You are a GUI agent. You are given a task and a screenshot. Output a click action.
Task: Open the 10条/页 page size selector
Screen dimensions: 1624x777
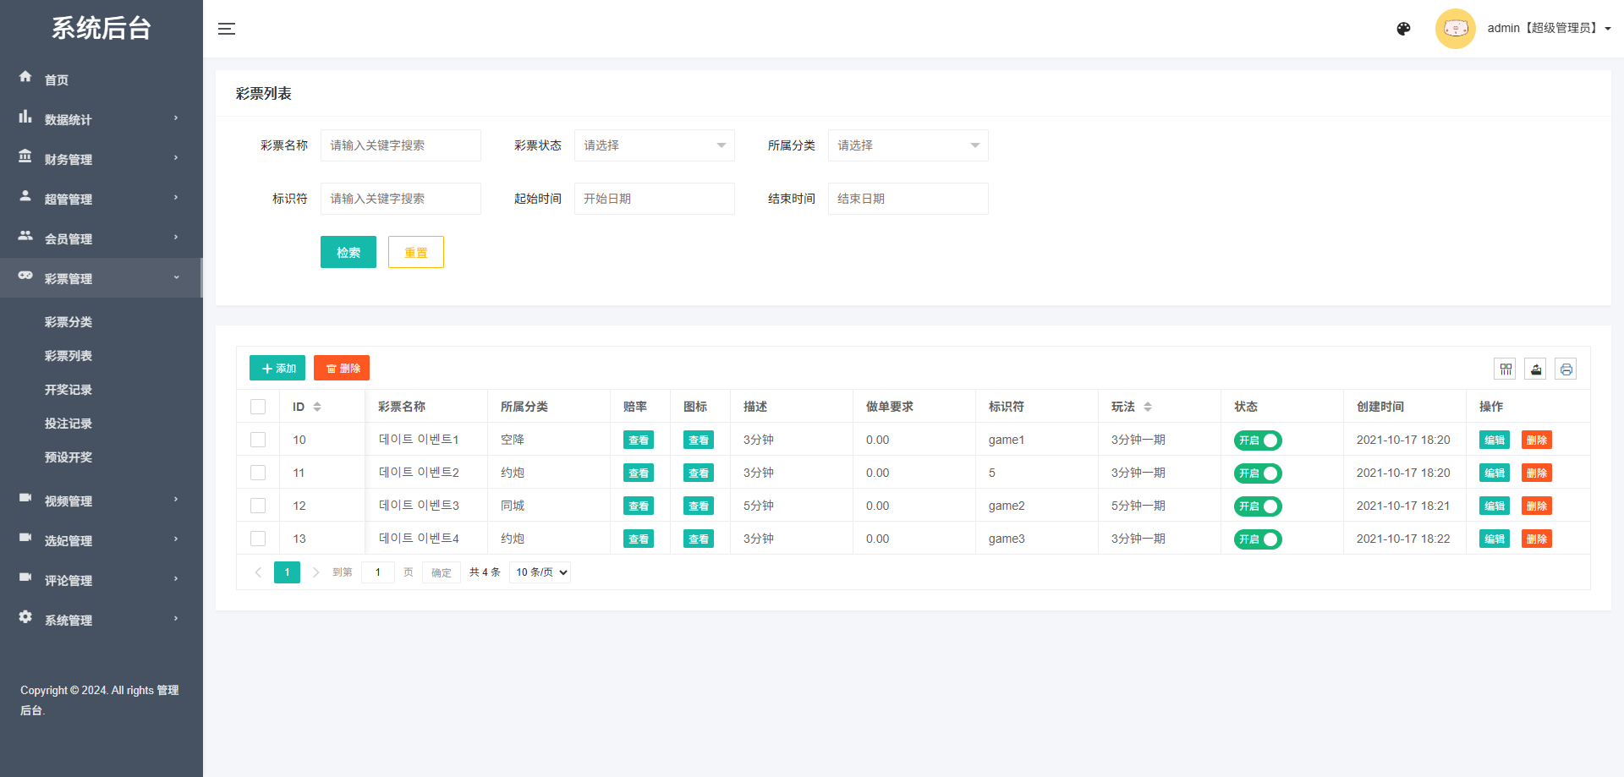[539, 572]
